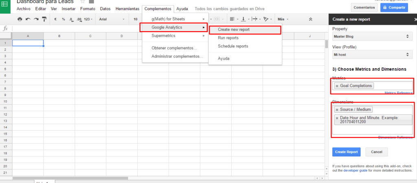Select column J header

coord(309,36)
